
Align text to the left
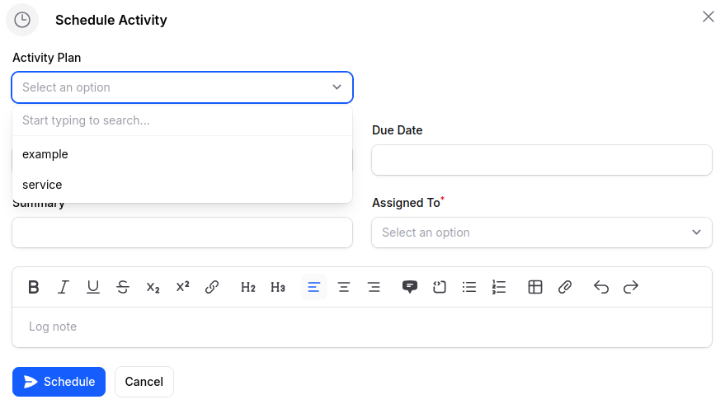click(314, 287)
